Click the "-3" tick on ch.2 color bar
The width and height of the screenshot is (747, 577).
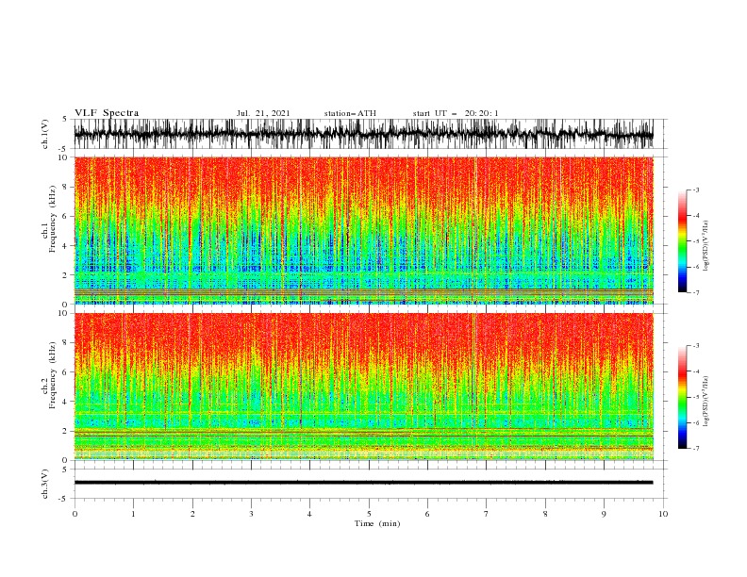pyautogui.click(x=695, y=346)
